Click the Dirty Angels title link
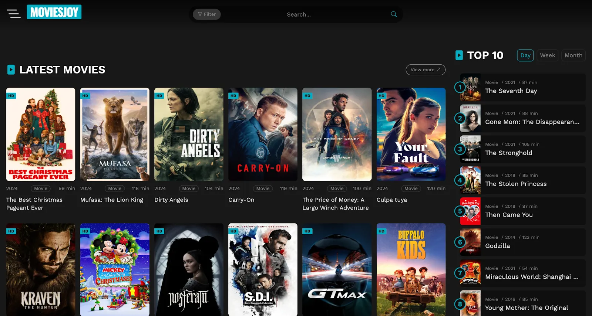The width and height of the screenshot is (592, 316). [171, 200]
